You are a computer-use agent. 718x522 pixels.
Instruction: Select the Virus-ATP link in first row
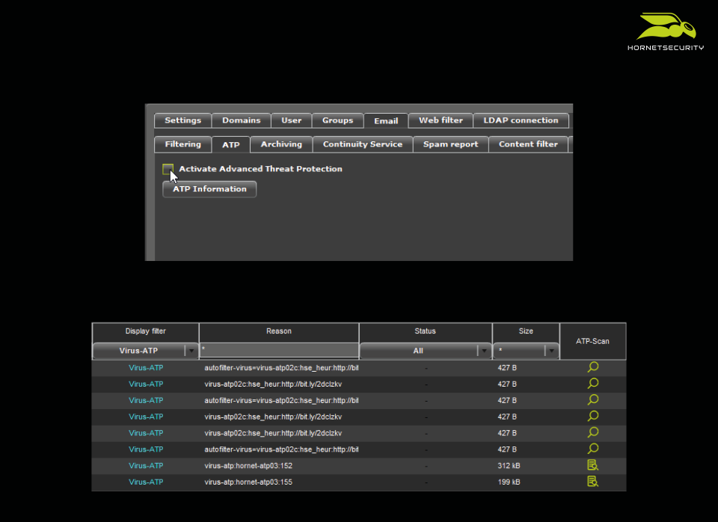click(x=146, y=367)
